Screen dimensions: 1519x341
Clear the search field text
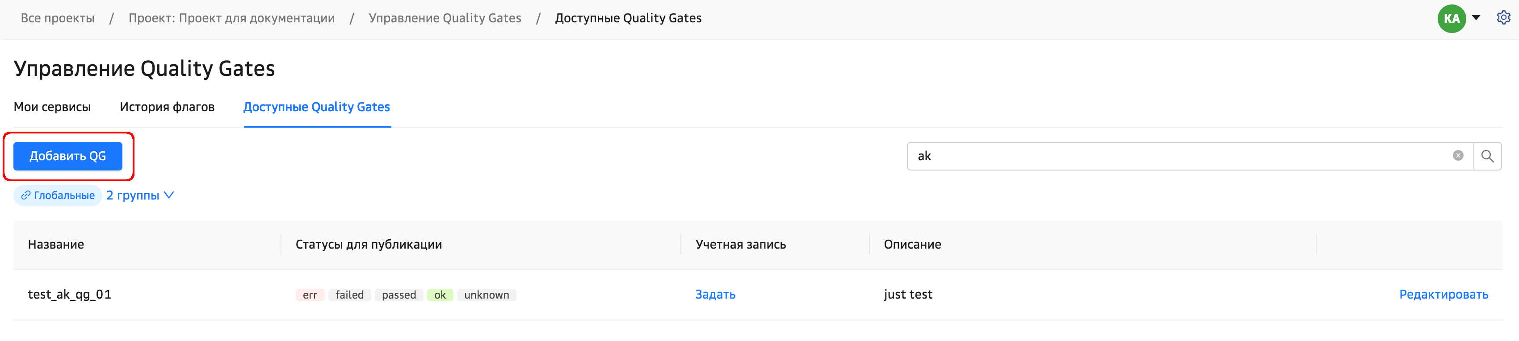coord(1458,156)
